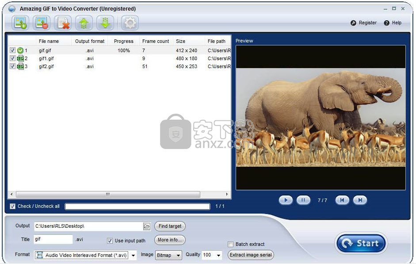Play the preview animation
Image resolution: width=416 pixels, height=264 pixels.
click(x=286, y=200)
